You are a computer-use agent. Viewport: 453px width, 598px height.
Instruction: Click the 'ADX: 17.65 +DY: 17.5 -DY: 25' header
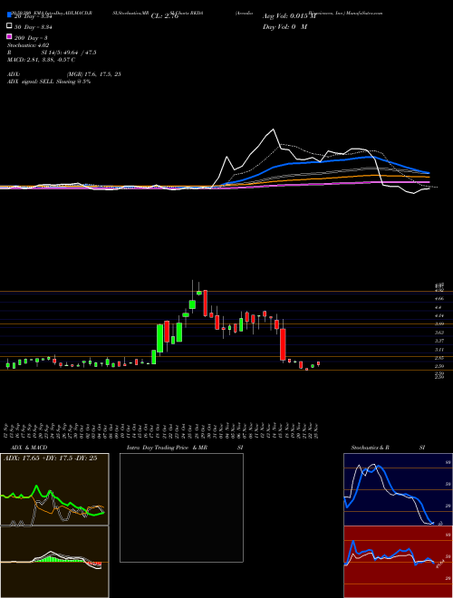pos(50,458)
